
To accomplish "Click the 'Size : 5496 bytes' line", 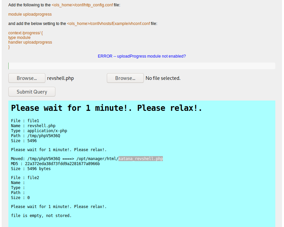I will click(31, 169).
